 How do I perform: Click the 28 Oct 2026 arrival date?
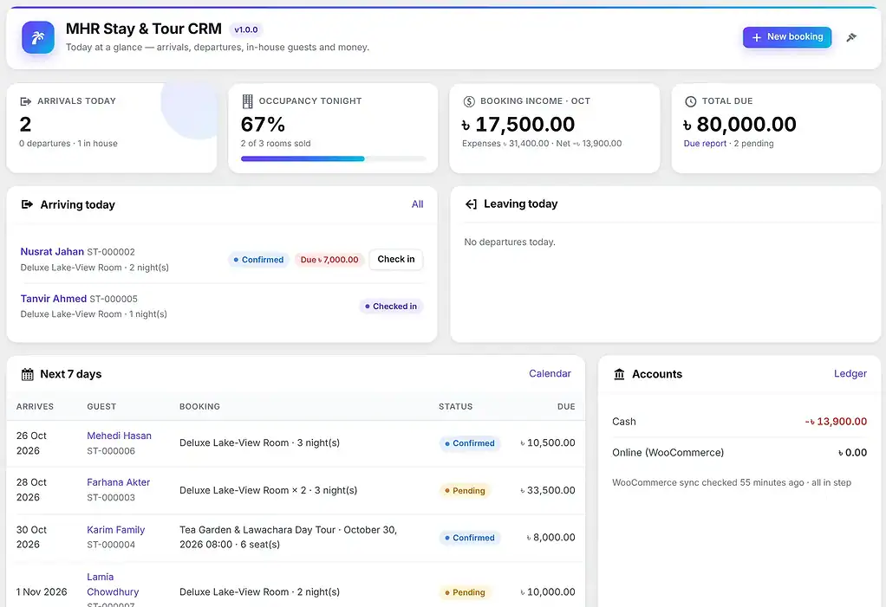(31, 489)
